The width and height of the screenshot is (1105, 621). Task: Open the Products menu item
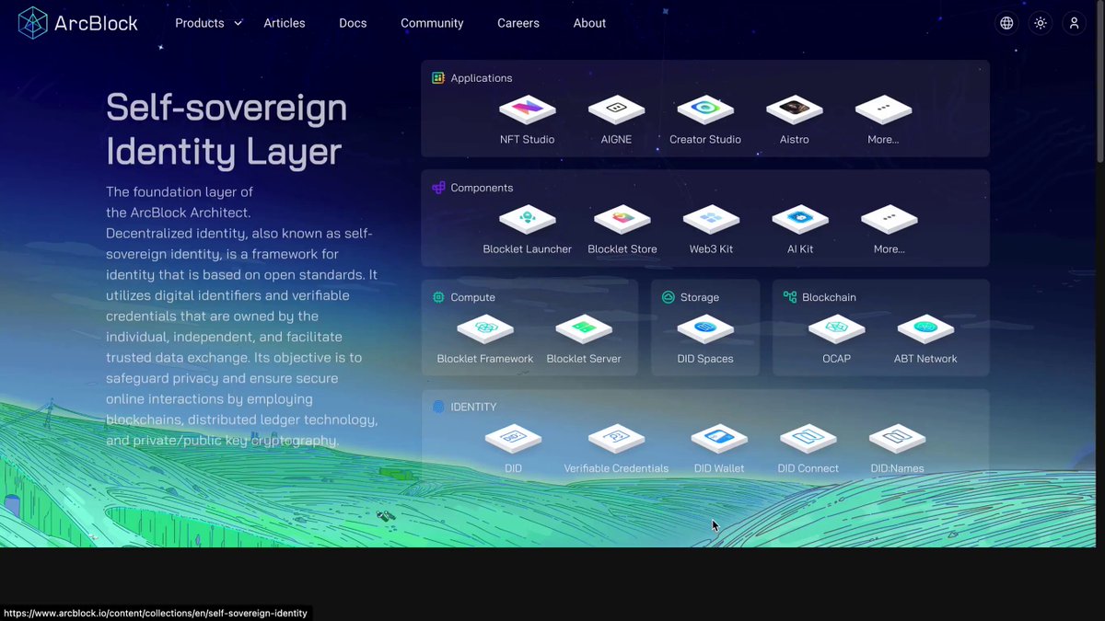tap(200, 23)
